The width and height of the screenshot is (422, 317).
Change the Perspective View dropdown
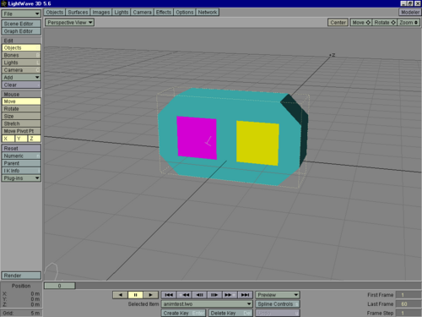(69, 23)
